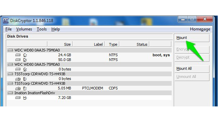Select the first TSSTcorp CDRWDVD device row
This screenshot has width=218, height=122.
(x=89, y=74)
